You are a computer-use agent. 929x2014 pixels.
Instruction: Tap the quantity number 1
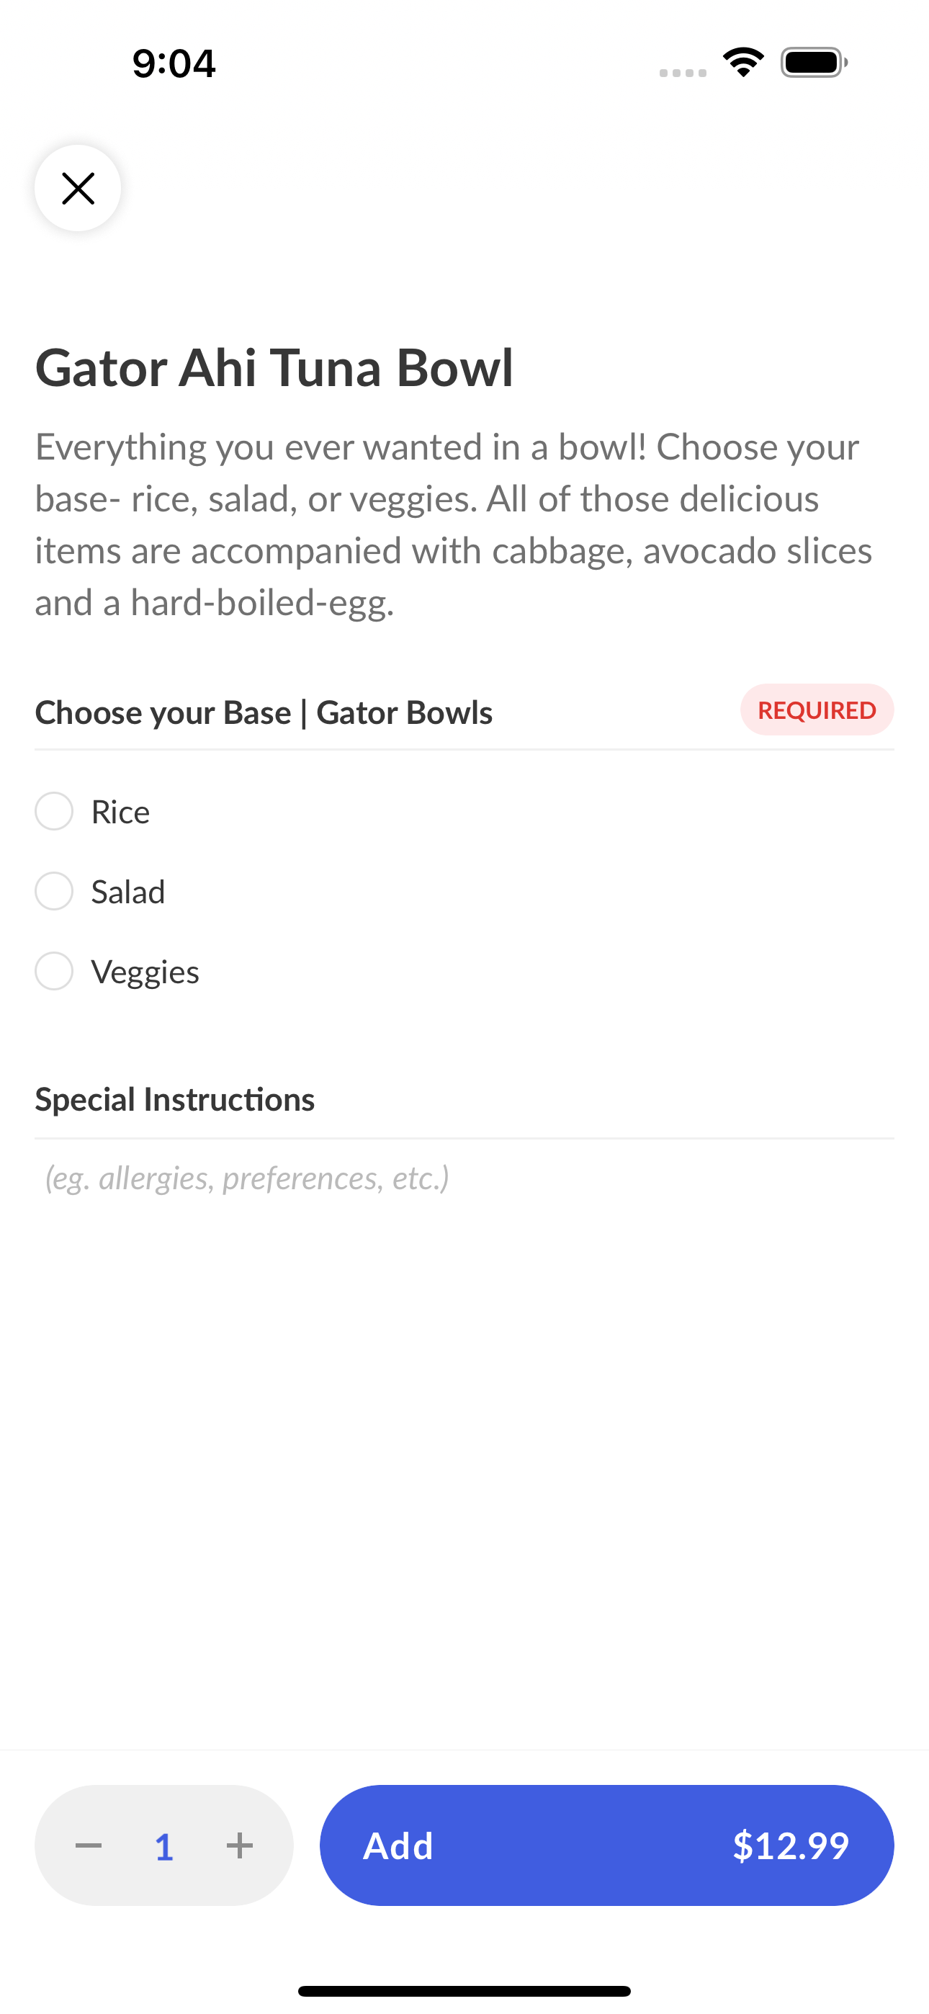coord(164,1848)
